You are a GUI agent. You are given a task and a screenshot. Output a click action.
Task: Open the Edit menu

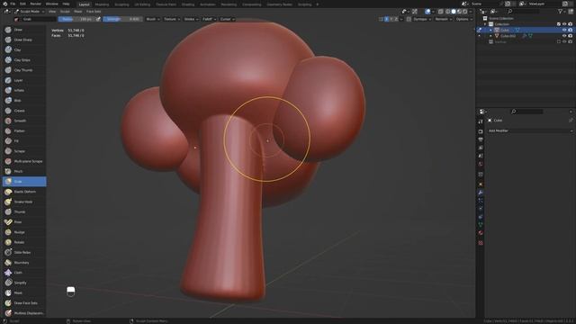point(22,4)
